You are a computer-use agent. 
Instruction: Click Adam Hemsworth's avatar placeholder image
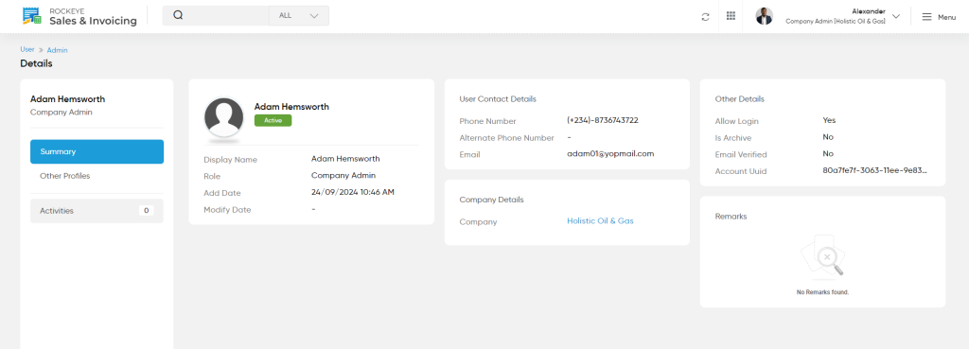pos(223,117)
